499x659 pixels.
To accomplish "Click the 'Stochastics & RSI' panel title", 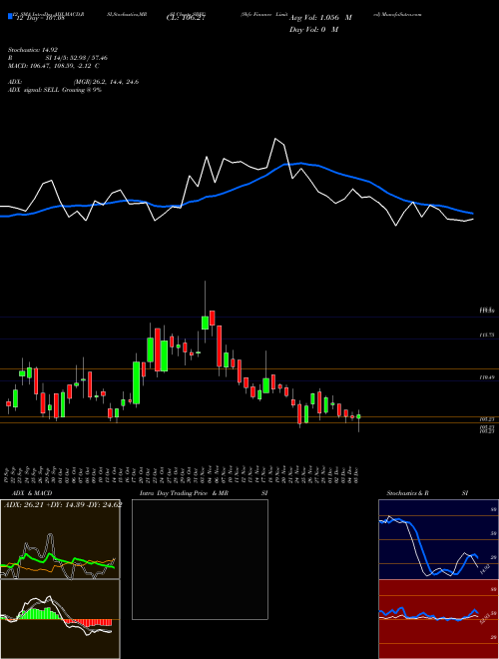I will coord(427,493).
